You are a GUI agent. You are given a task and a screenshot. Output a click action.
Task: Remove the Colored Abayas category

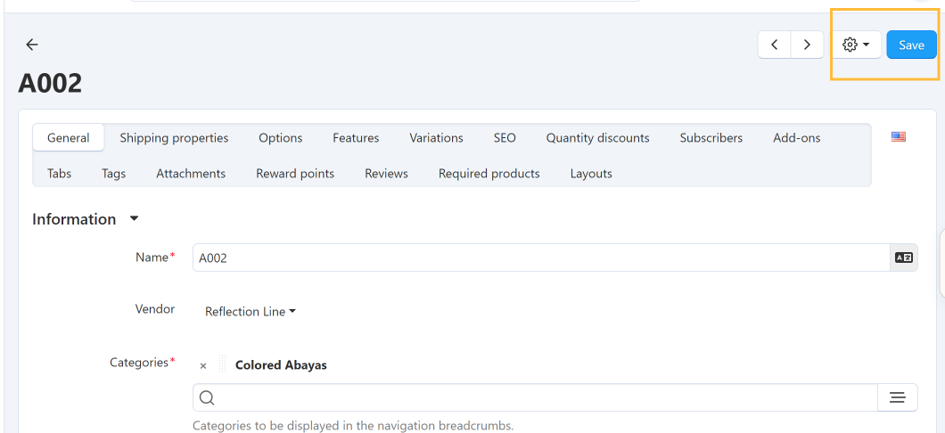coord(203,365)
